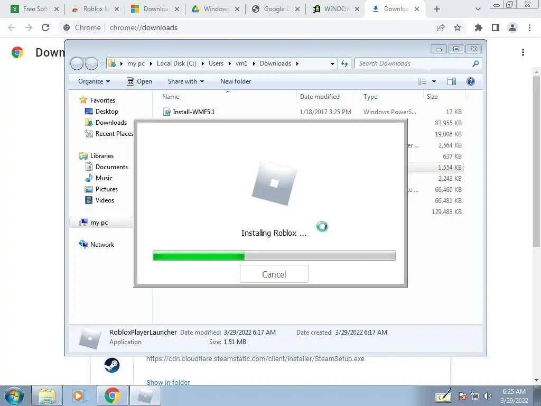Sort by Type column header
Viewport: 541px width, 406px height.
pyautogui.click(x=391, y=97)
